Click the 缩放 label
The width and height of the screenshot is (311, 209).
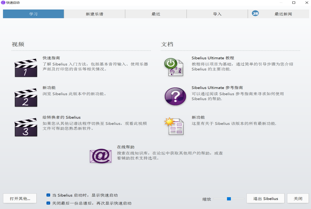[207, 199]
